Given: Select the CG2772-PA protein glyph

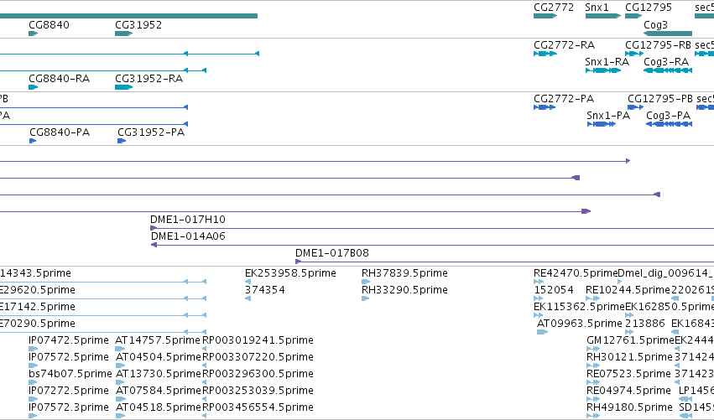Looking at the screenshot, I should (x=545, y=107).
